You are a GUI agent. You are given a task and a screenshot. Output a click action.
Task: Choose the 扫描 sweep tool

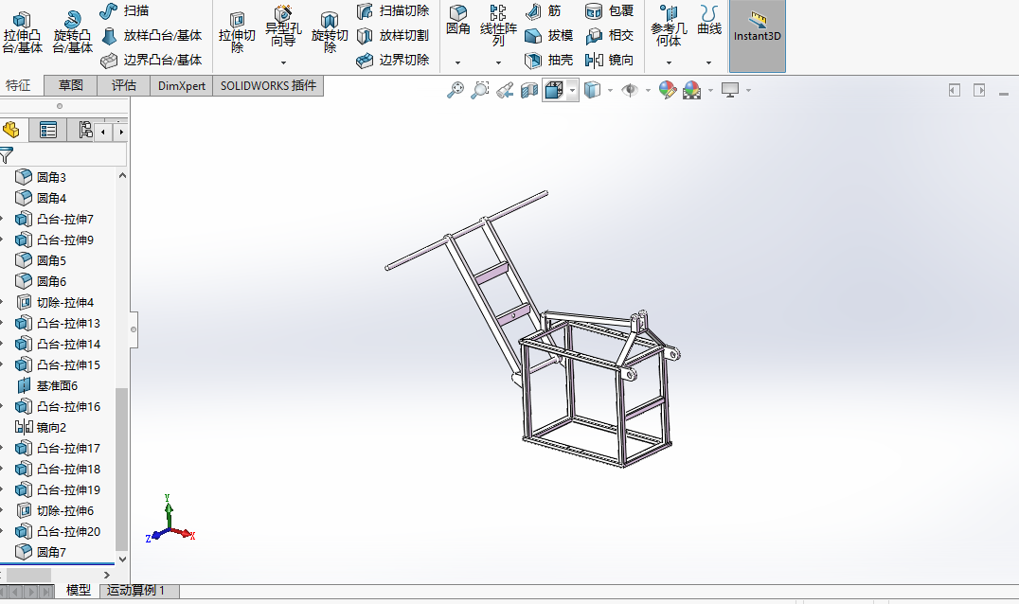coord(125,11)
